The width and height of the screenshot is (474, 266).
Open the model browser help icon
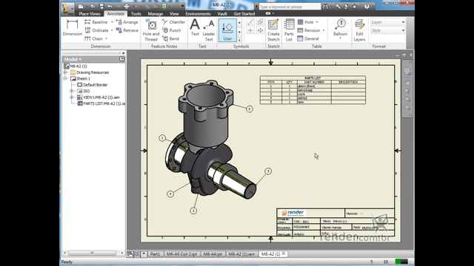click(x=121, y=59)
